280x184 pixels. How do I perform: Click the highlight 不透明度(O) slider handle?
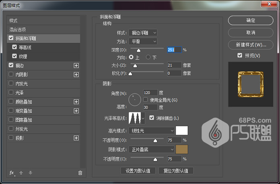tap(155, 141)
